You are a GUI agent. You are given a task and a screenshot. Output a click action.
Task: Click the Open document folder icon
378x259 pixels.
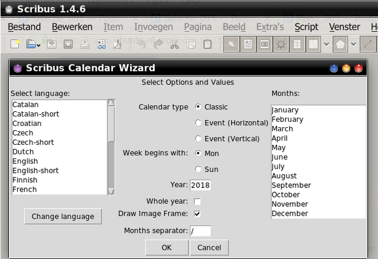pos(31,44)
